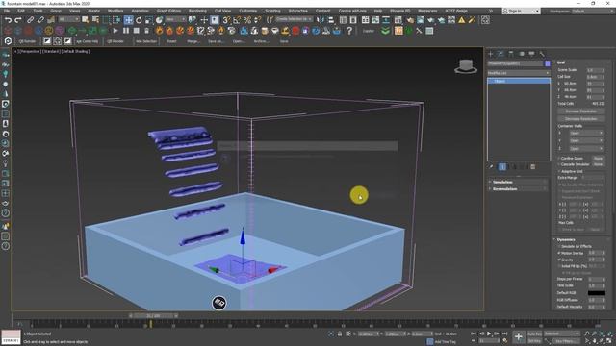Open the Default RGB black color swatch
616x346 pixels.
tap(597, 293)
